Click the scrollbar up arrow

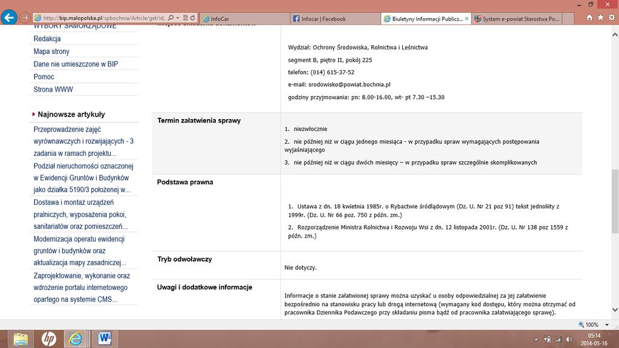coord(615,34)
